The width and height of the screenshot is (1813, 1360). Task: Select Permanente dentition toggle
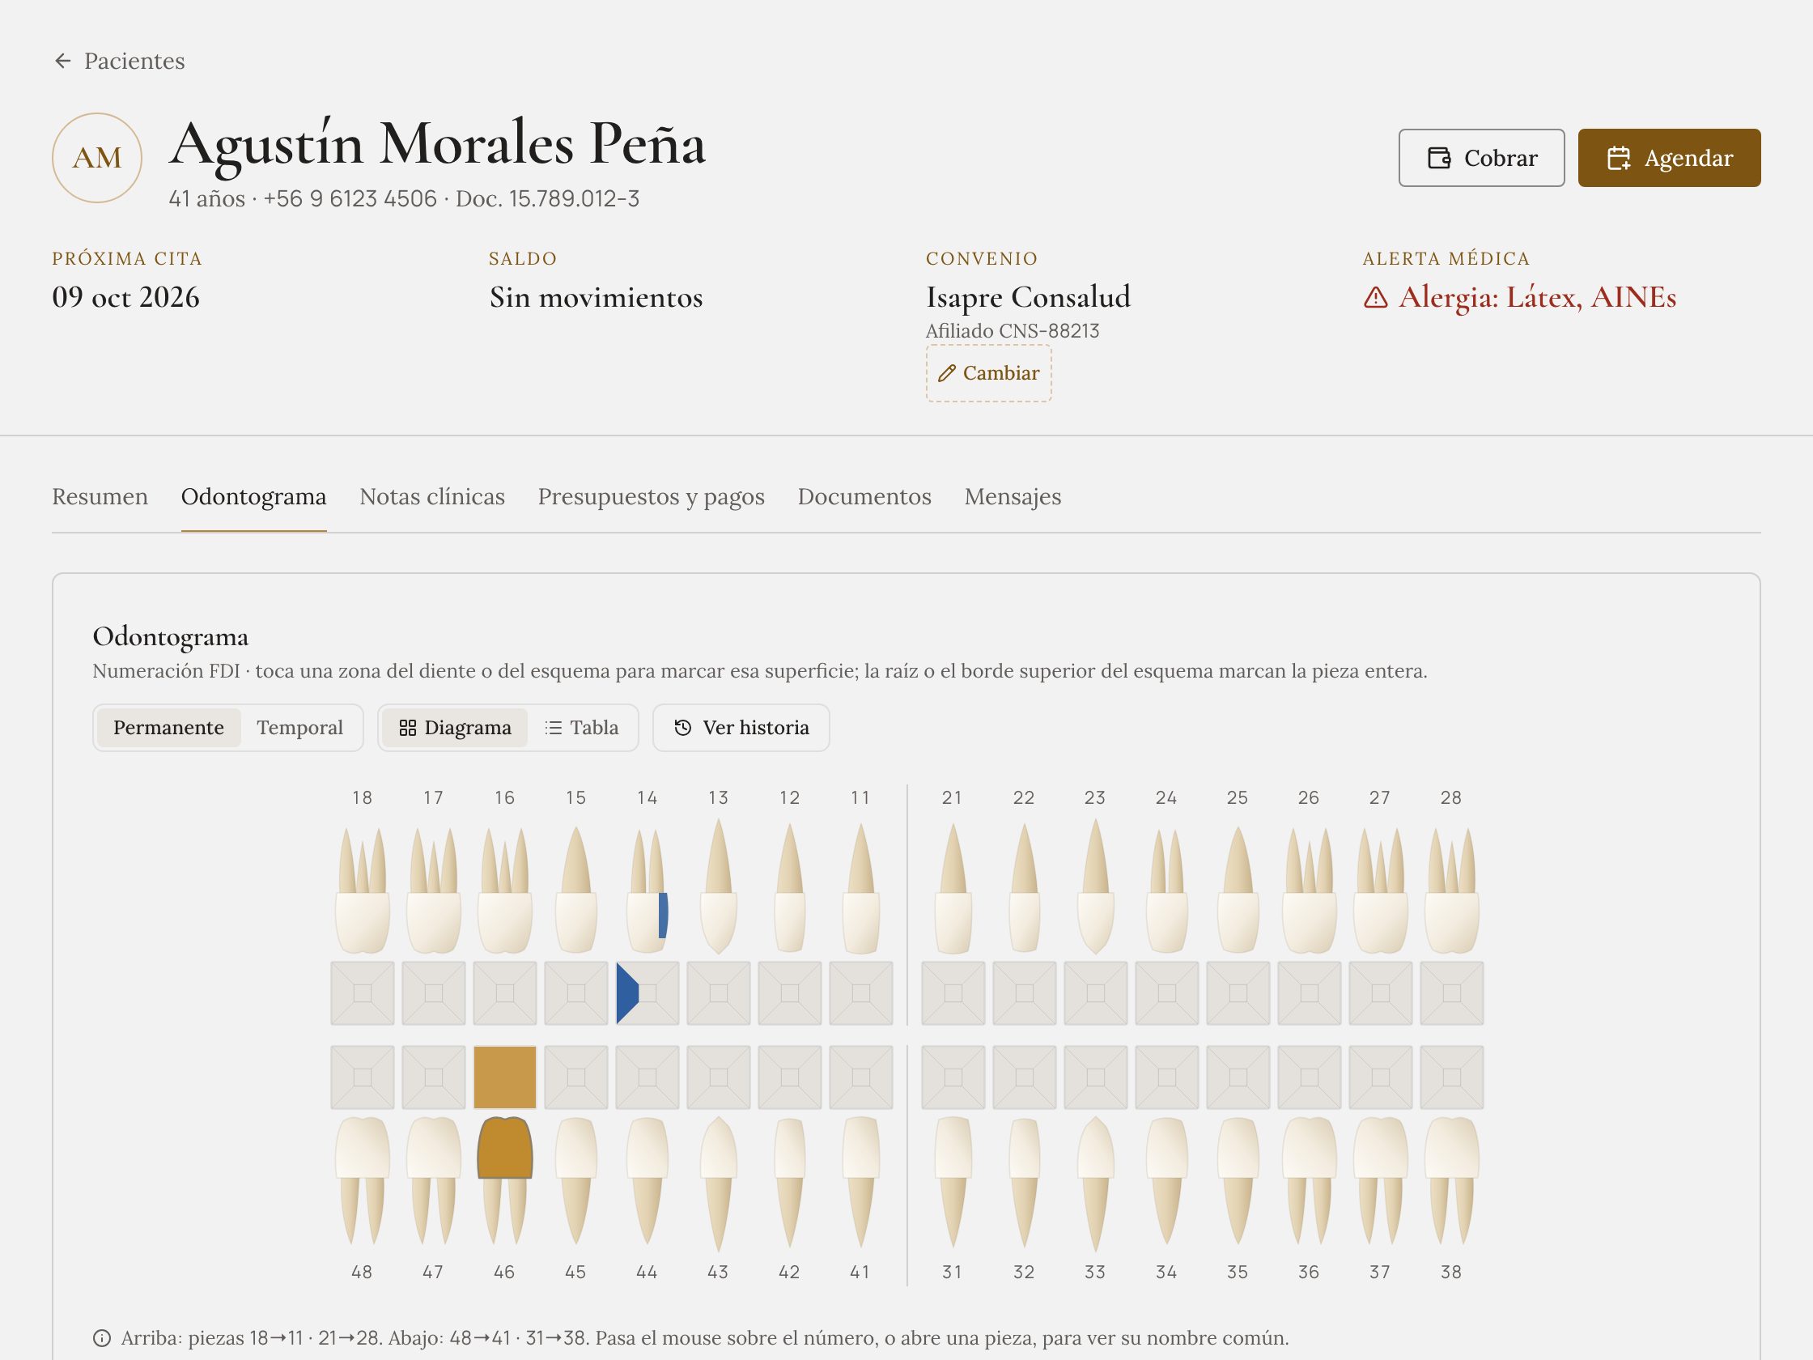click(x=168, y=727)
